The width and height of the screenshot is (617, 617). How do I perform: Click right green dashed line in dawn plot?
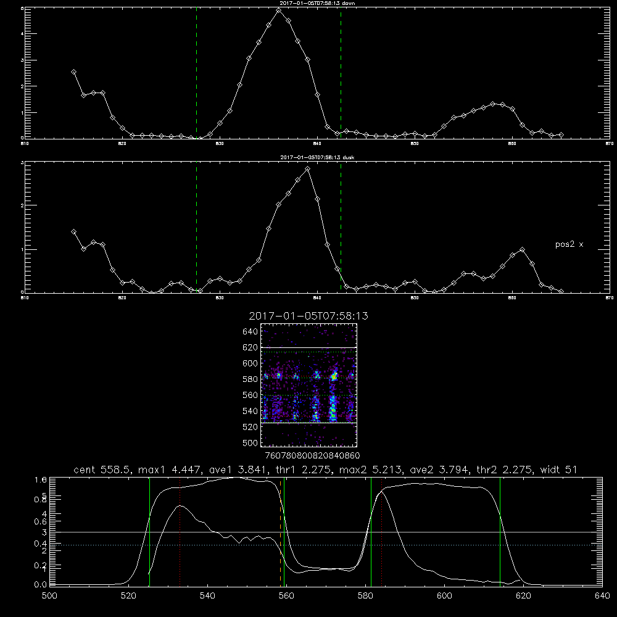[x=341, y=73]
